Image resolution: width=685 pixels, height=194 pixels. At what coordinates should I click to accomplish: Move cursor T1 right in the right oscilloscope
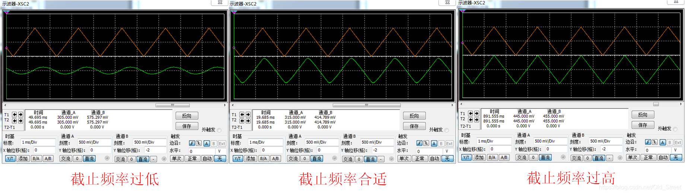[x=477, y=113]
